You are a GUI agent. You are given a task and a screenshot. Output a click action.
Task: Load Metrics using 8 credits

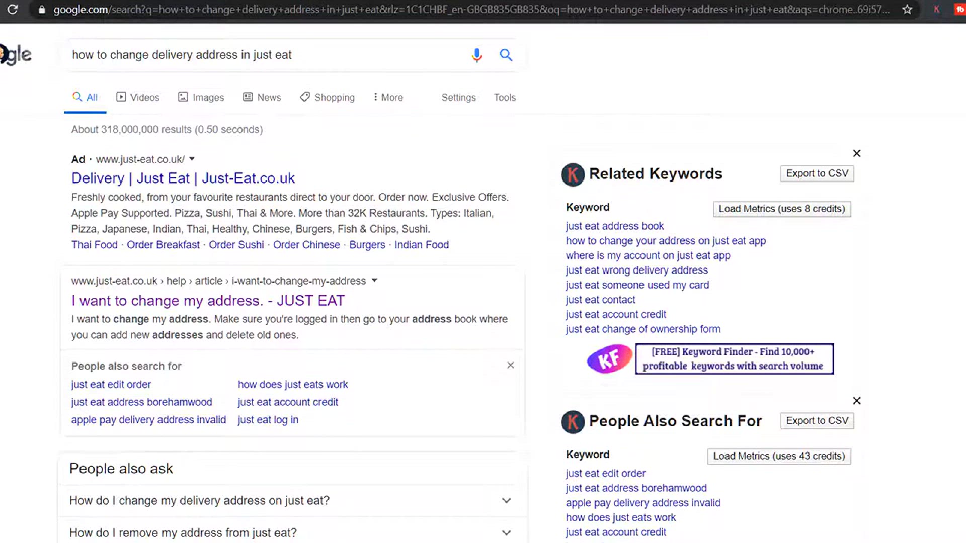point(782,209)
